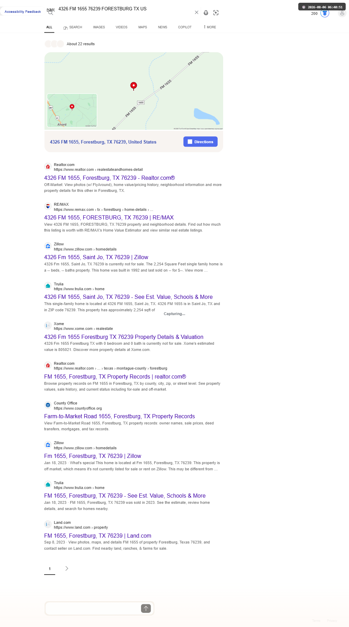Open the user profile avatar icon
Image resolution: width=349 pixels, height=627 pixels.
tap(342, 13)
